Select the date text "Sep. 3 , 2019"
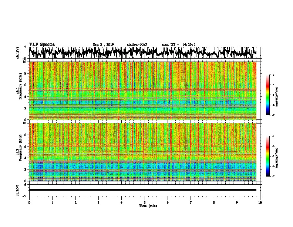The width and height of the screenshot is (293, 227). (x=103, y=45)
